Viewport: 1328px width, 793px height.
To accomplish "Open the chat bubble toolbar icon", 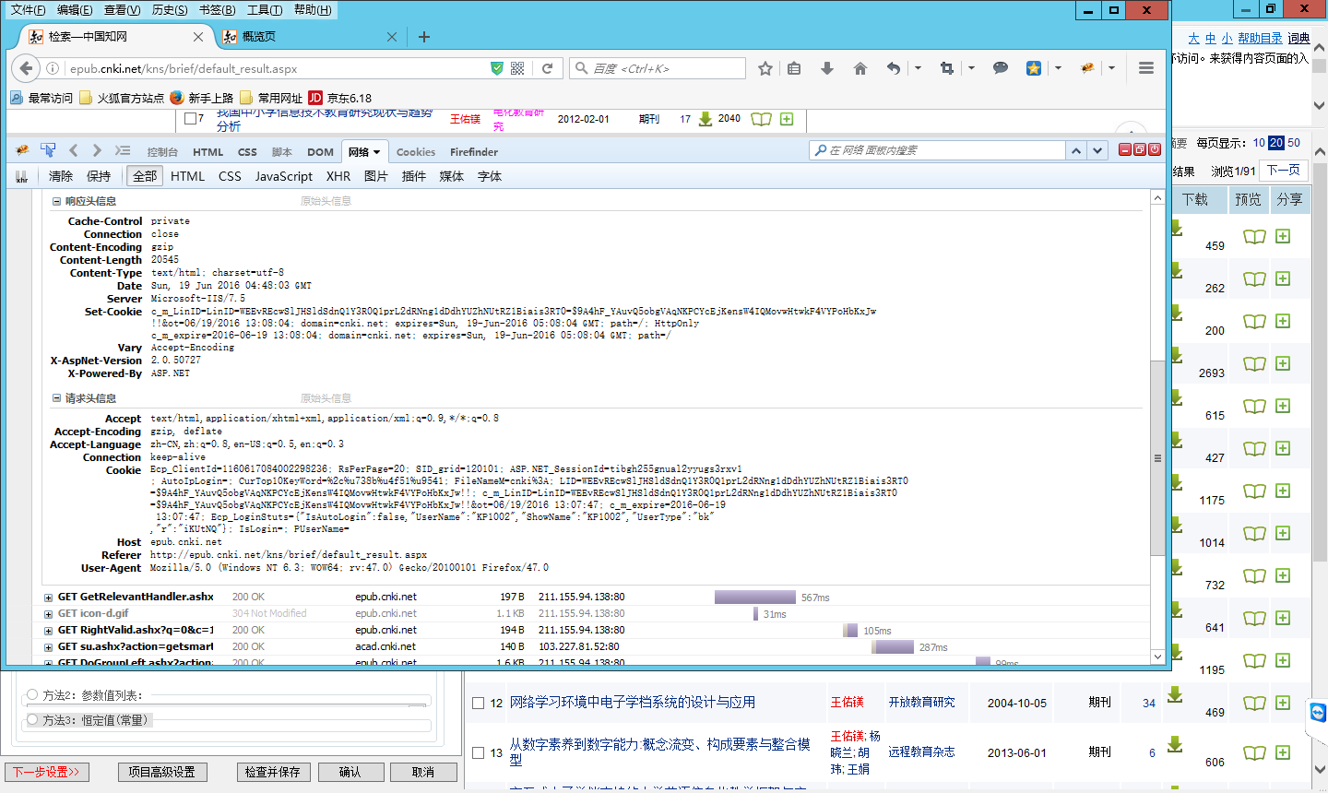I will [1001, 68].
